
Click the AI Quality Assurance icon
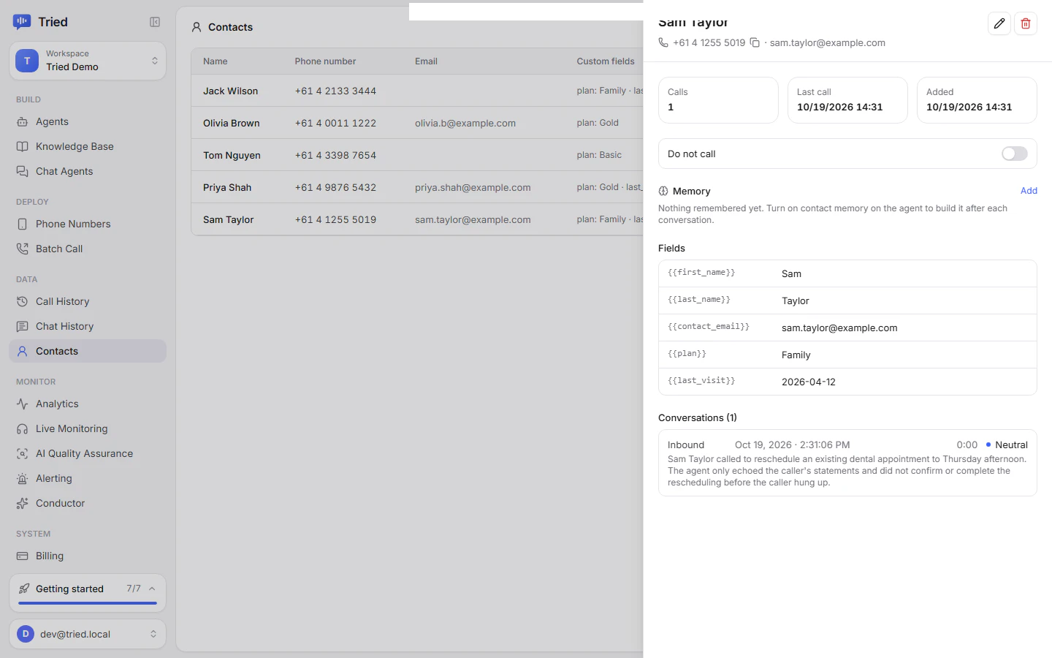23,453
